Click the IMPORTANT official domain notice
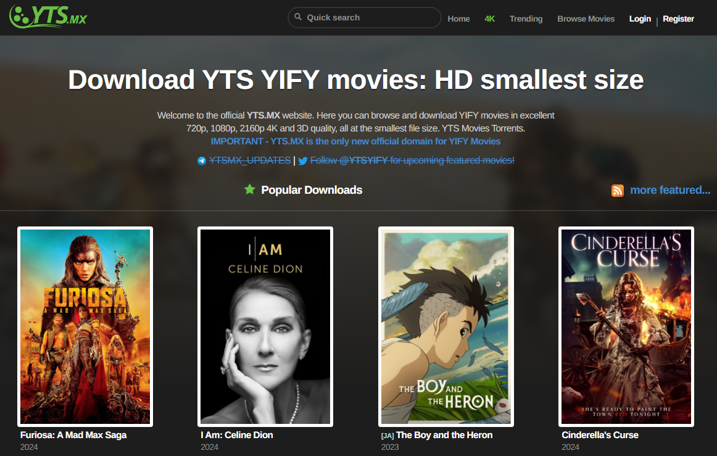Viewport: 717px width, 456px height. pos(356,141)
